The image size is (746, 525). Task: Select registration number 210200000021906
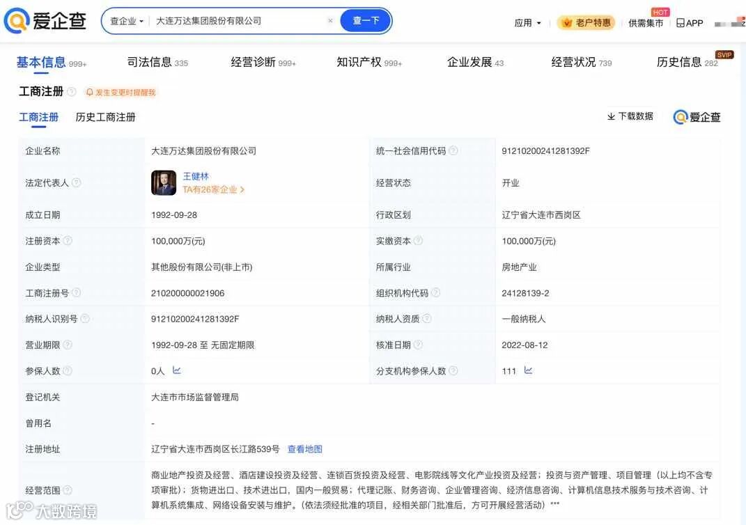pyautogui.click(x=187, y=293)
